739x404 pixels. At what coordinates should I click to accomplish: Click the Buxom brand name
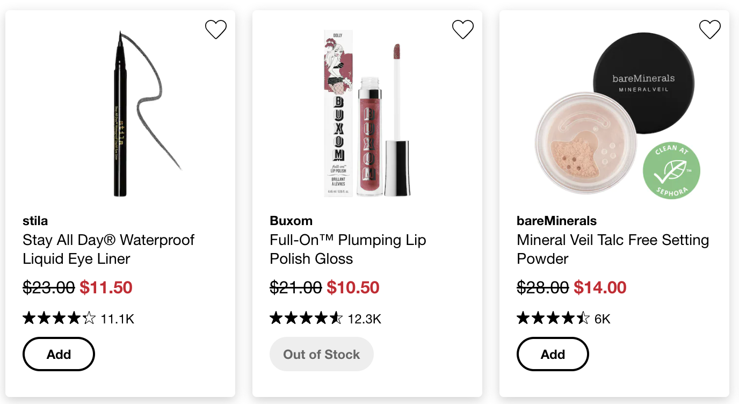tap(291, 221)
